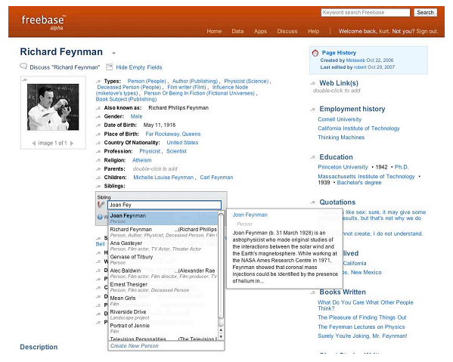Image resolution: width=453 pixels, height=362 pixels.
Task: Click the Hide Empty Fields page icon
Action: tap(109, 67)
